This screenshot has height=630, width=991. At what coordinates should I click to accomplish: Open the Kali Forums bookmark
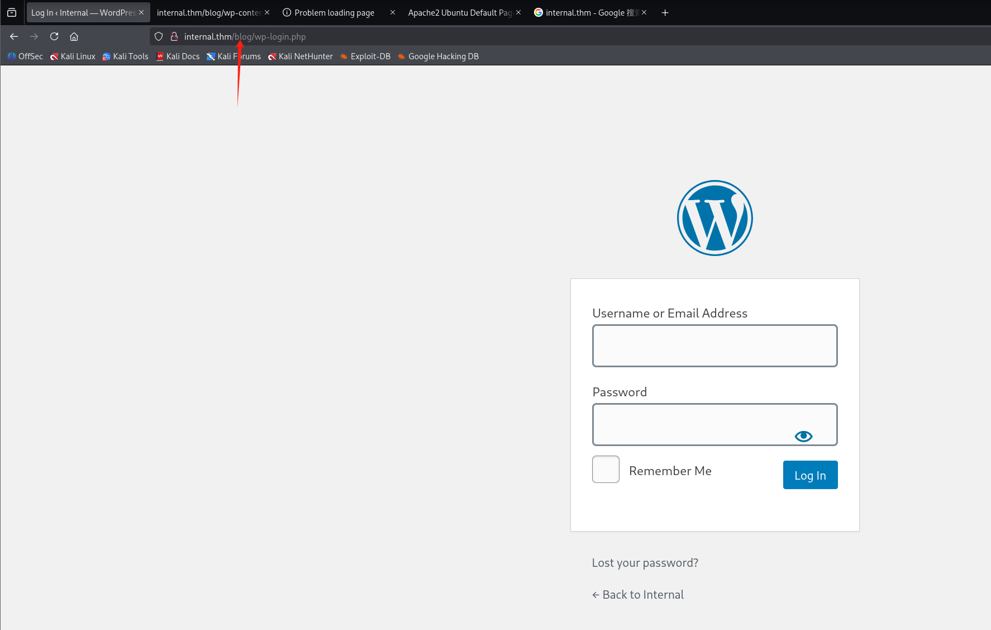(234, 56)
